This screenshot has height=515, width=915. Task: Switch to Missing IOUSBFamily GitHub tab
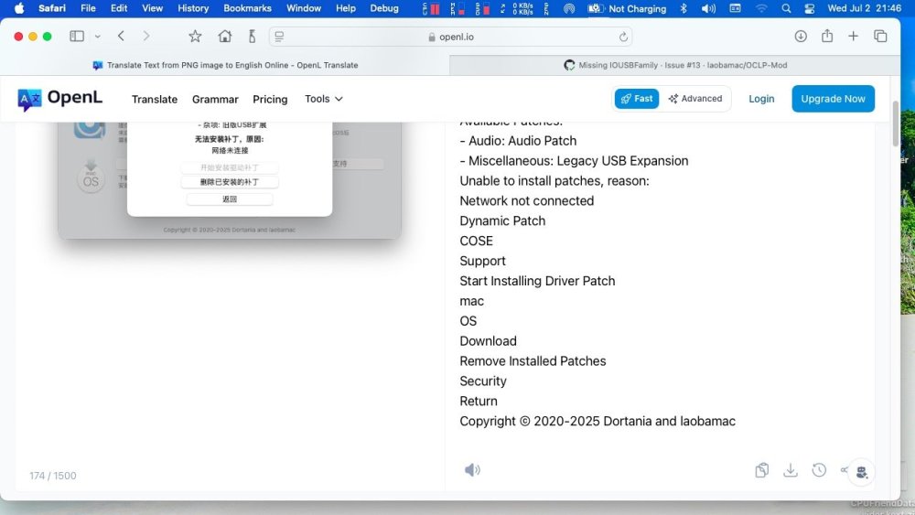pyautogui.click(x=675, y=65)
